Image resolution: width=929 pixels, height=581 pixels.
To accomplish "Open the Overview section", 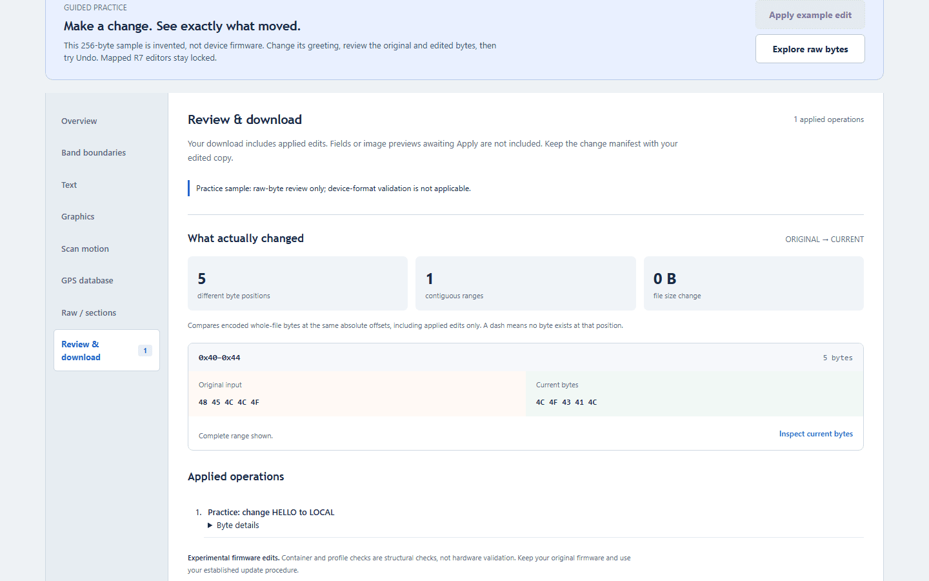I will (106, 121).
